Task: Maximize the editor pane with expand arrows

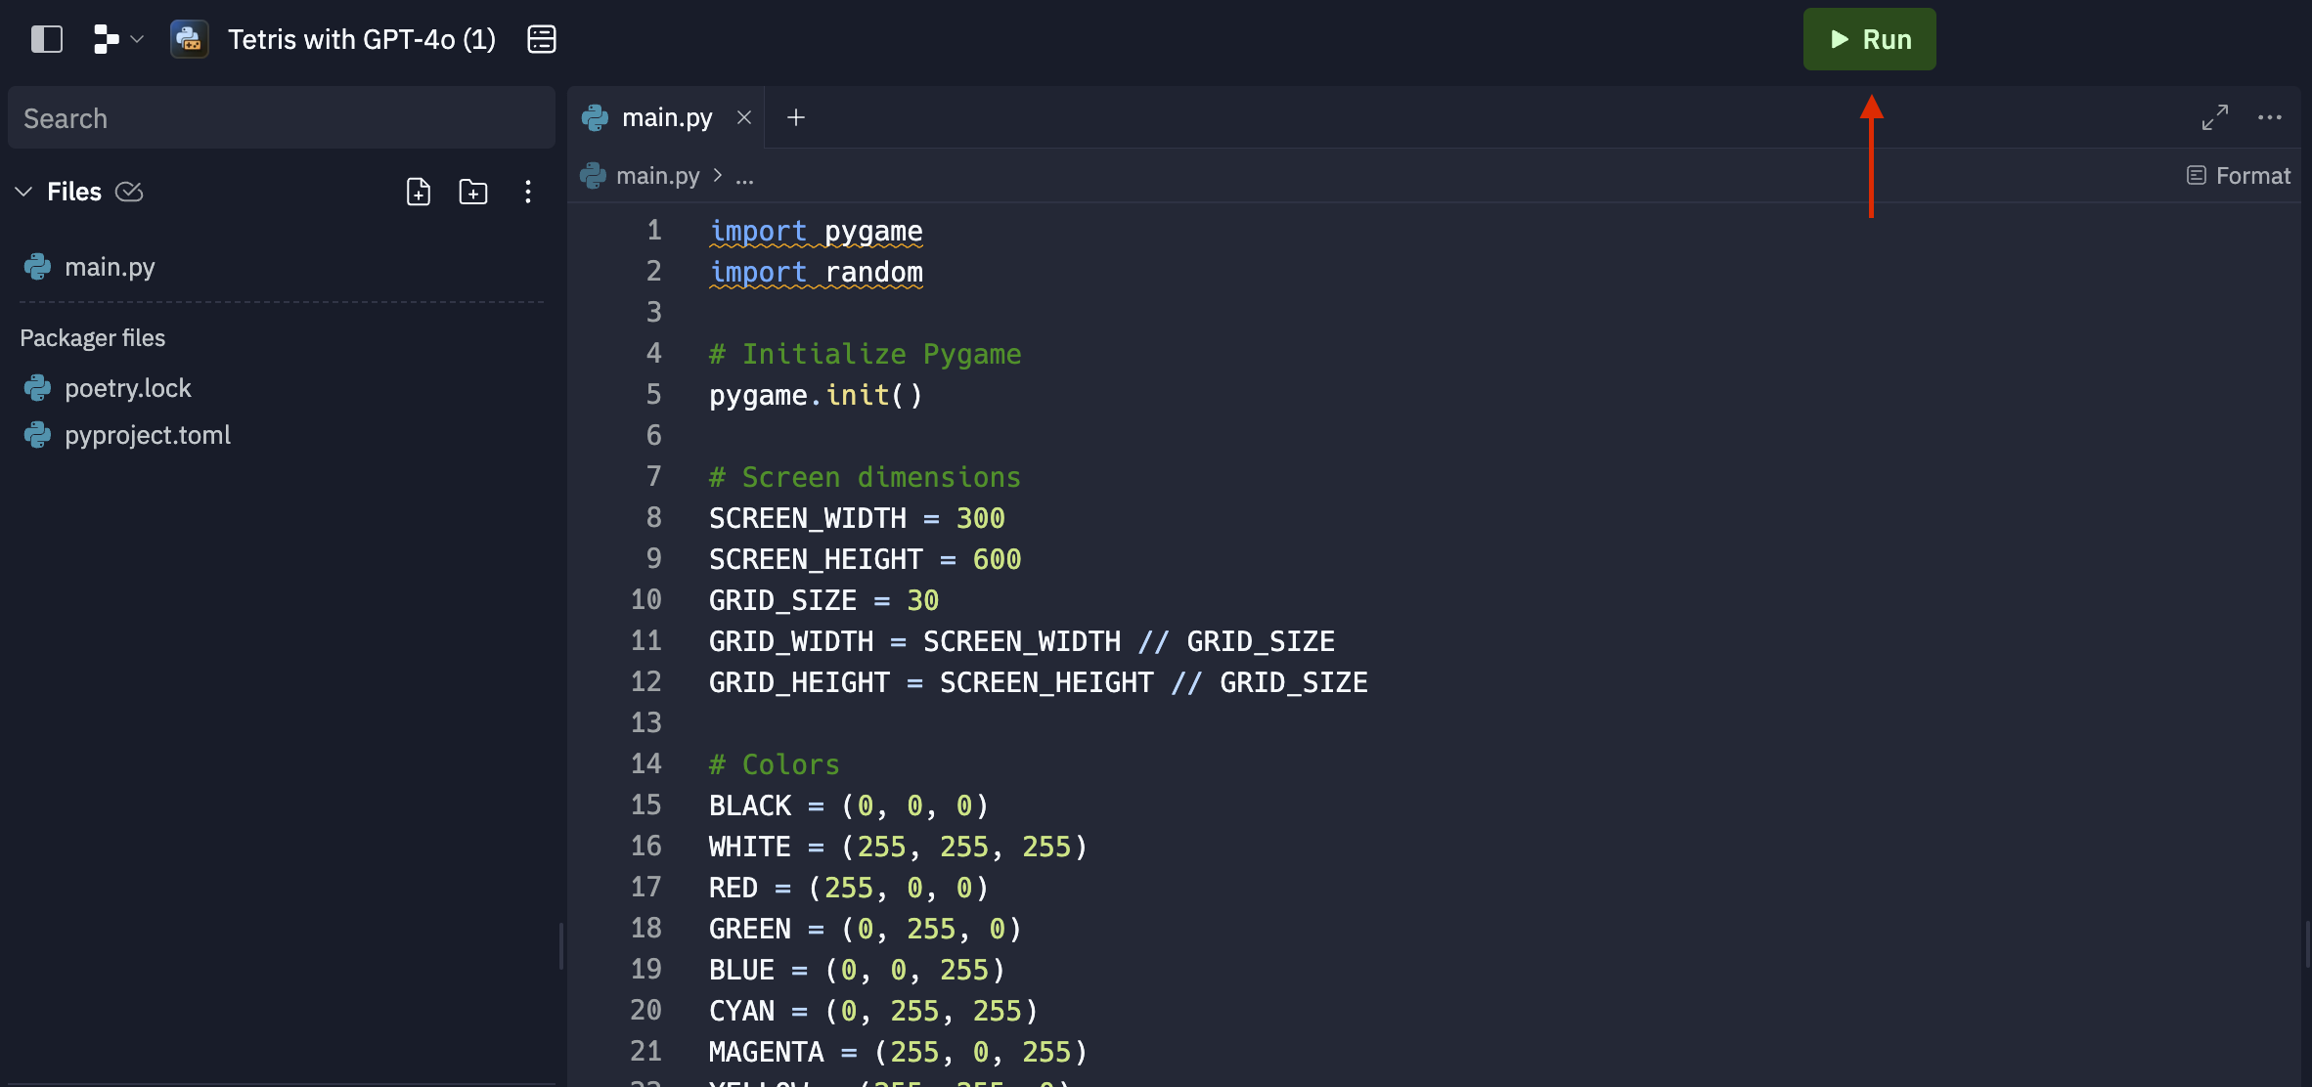Action: pos(2214,117)
